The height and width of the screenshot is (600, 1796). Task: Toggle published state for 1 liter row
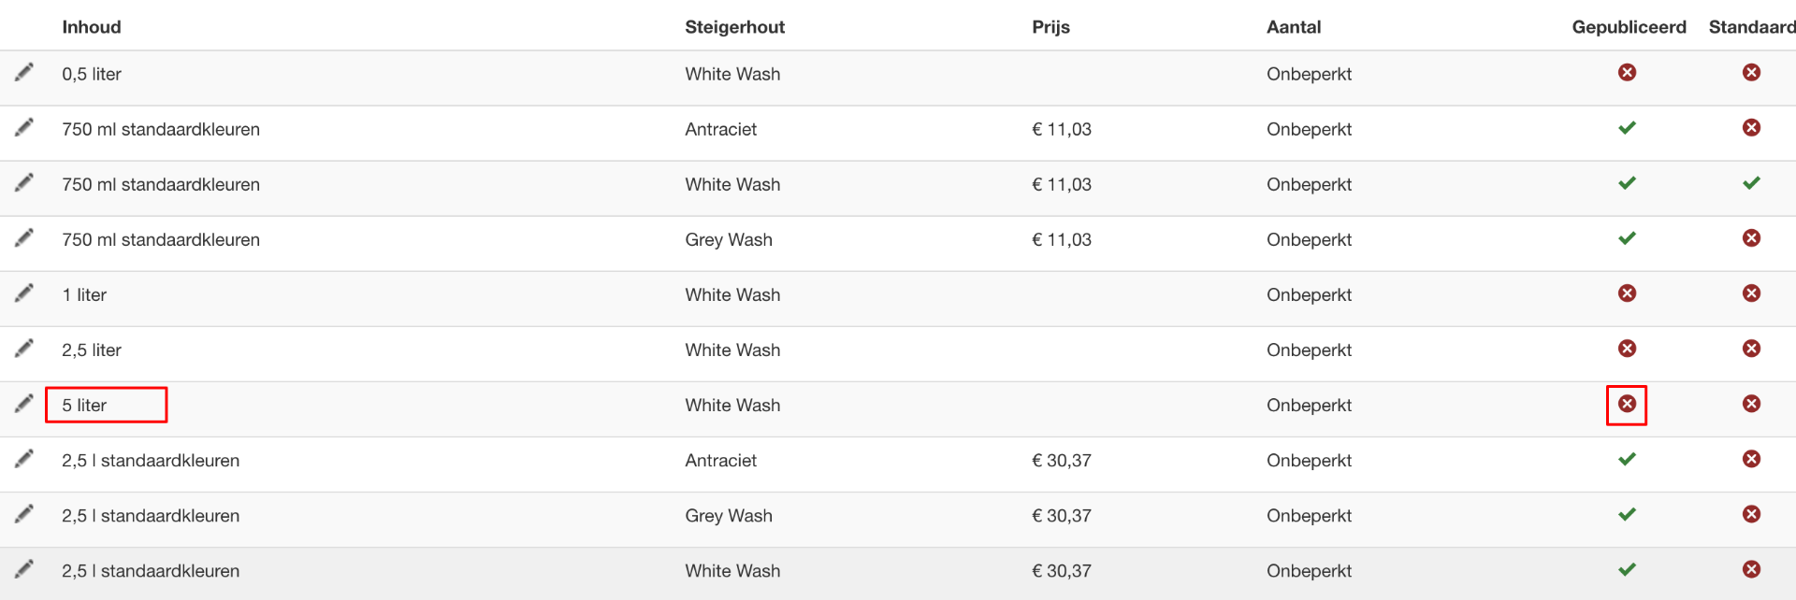[x=1628, y=293]
